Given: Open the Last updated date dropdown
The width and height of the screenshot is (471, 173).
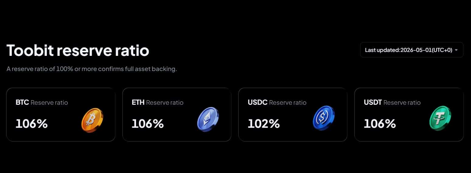Looking at the screenshot, I should (412, 50).
